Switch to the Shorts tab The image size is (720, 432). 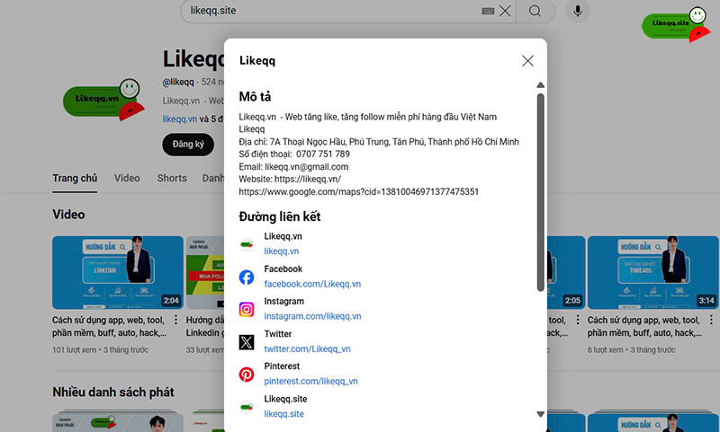point(172,178)
